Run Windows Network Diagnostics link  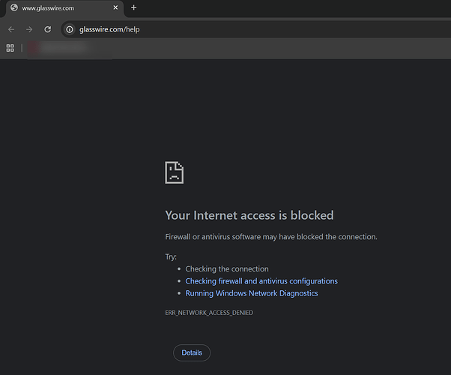[252, 293]
